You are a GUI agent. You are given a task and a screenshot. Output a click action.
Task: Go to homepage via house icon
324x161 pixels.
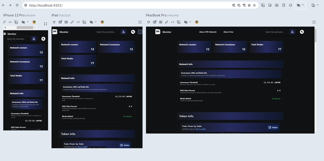click(x=249, y=5)
